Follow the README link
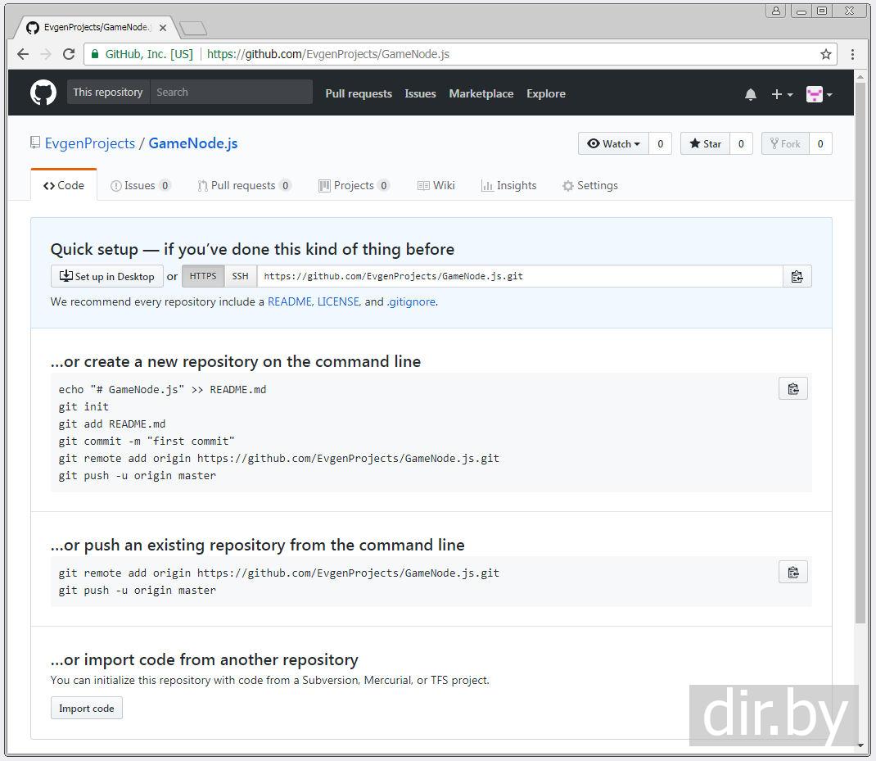 pos(289,301)
